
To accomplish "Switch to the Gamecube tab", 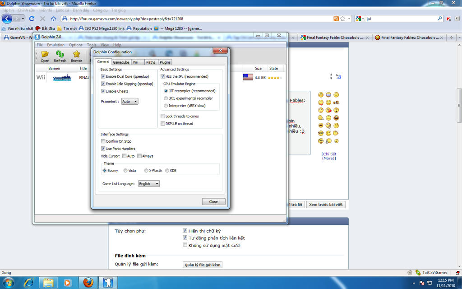I will point(121,62).
